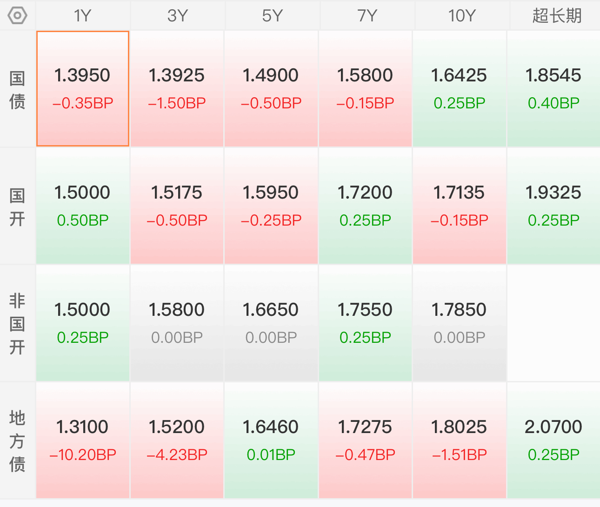Select the 非国开 10Y cell 1.7850
Image resolution: width=600 pixels, height=507 pixels.
click(459, 323)
